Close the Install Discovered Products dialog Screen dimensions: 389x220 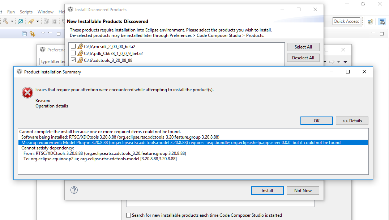315,9
